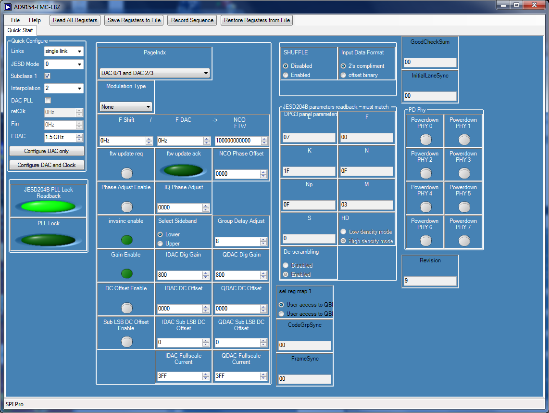
Task: Click Group Delay Adjust spinner arrows
Action: tap(263, 241)
